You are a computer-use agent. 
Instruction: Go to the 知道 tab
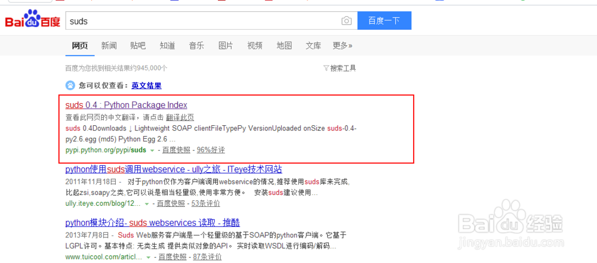point(168,46)
